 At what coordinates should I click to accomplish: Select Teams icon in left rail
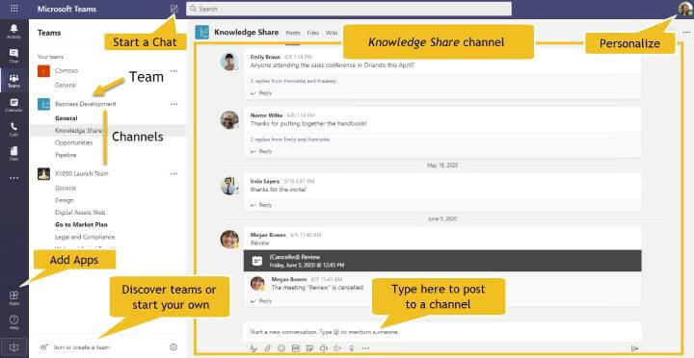[x=13, y=81]
